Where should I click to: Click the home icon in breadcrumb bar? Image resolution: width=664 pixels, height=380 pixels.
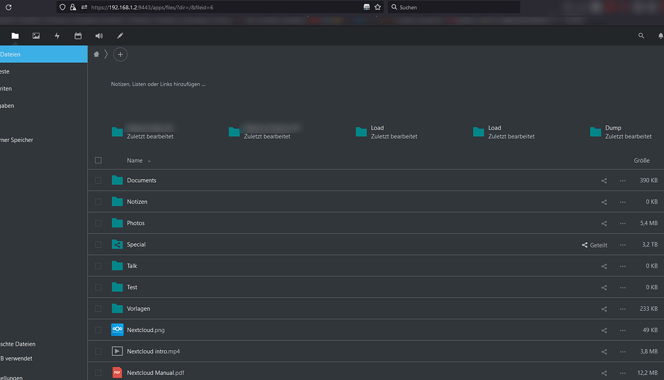point(96,54)
